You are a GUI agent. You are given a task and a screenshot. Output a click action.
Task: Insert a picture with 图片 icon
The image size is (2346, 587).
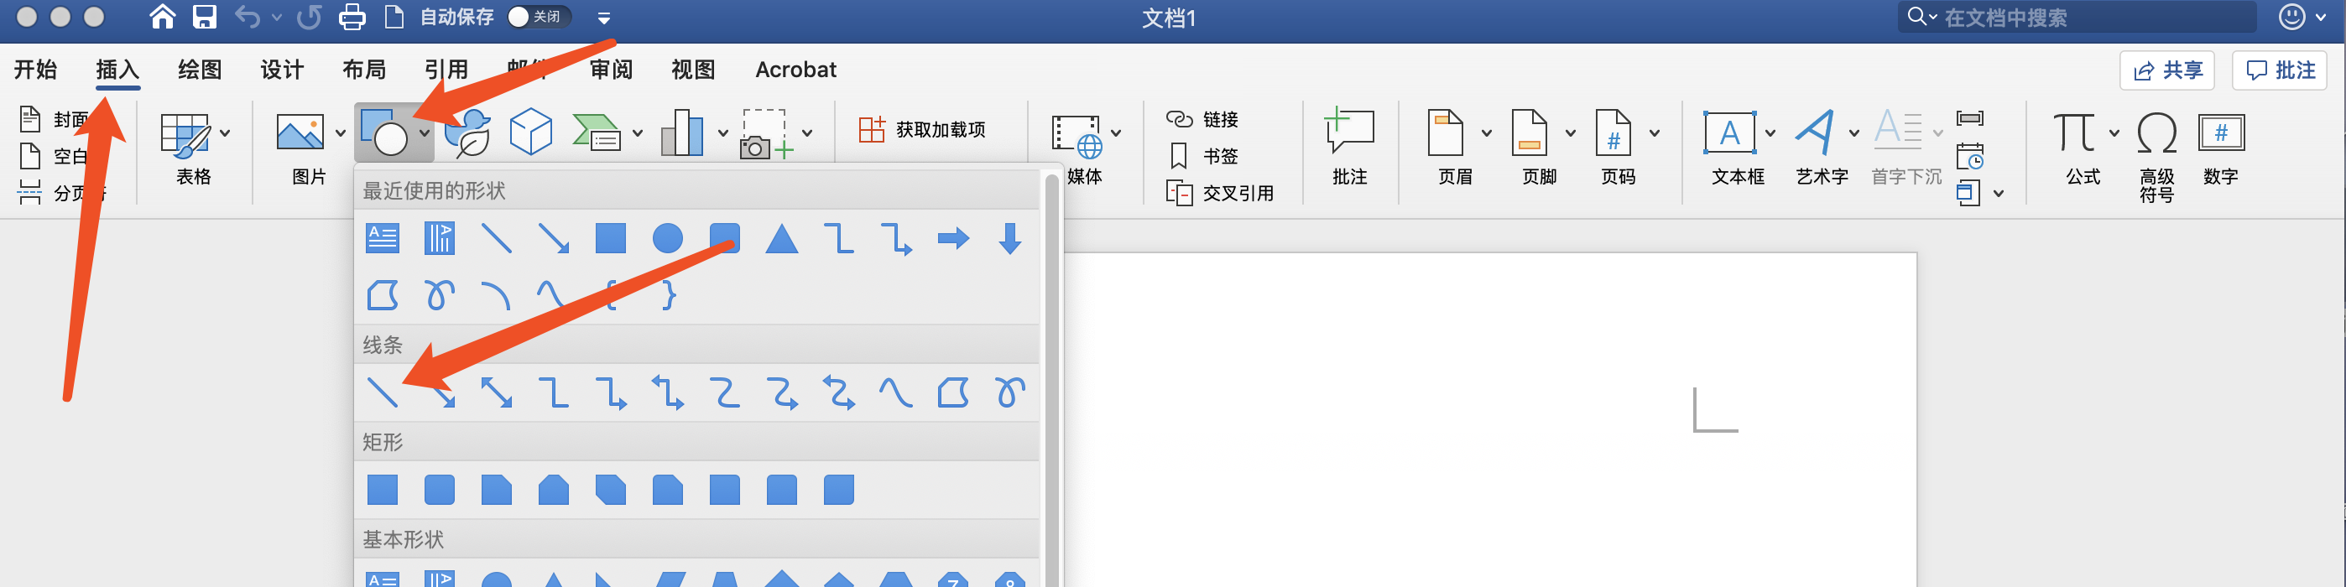pos(300,132)
